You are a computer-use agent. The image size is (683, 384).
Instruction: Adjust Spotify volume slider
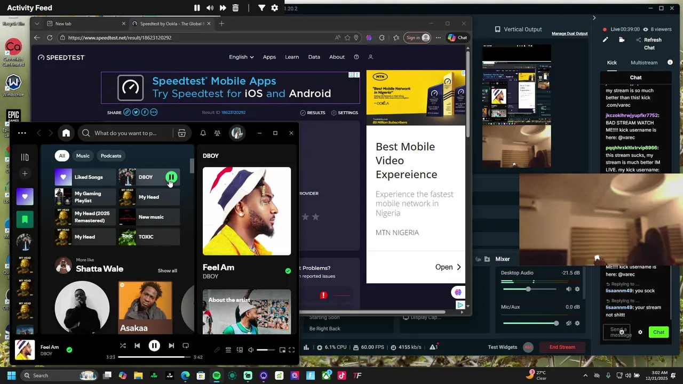[265, 350]
